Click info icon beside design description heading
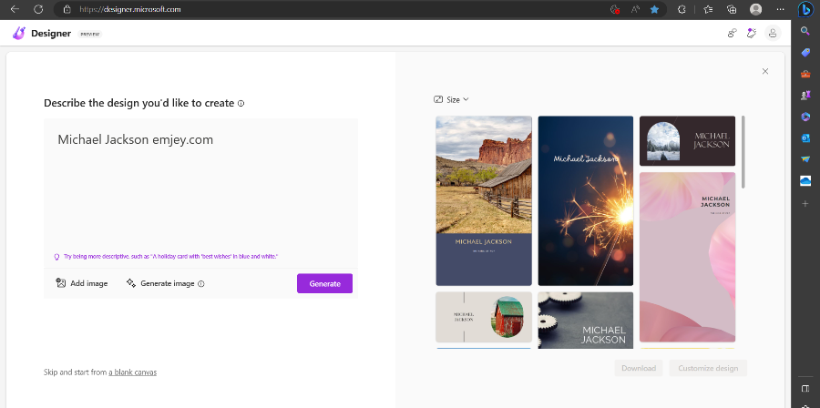 (x=241, y=104)
